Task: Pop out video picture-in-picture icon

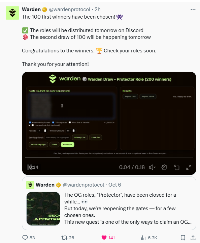Action: point(176,167)
